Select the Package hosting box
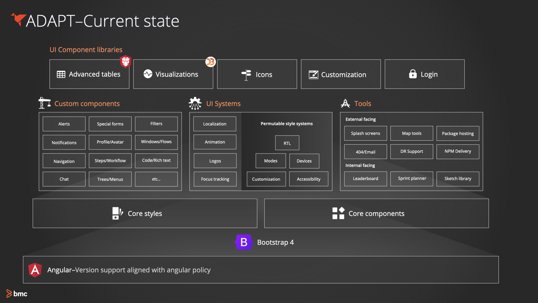 tap(458, 134)
